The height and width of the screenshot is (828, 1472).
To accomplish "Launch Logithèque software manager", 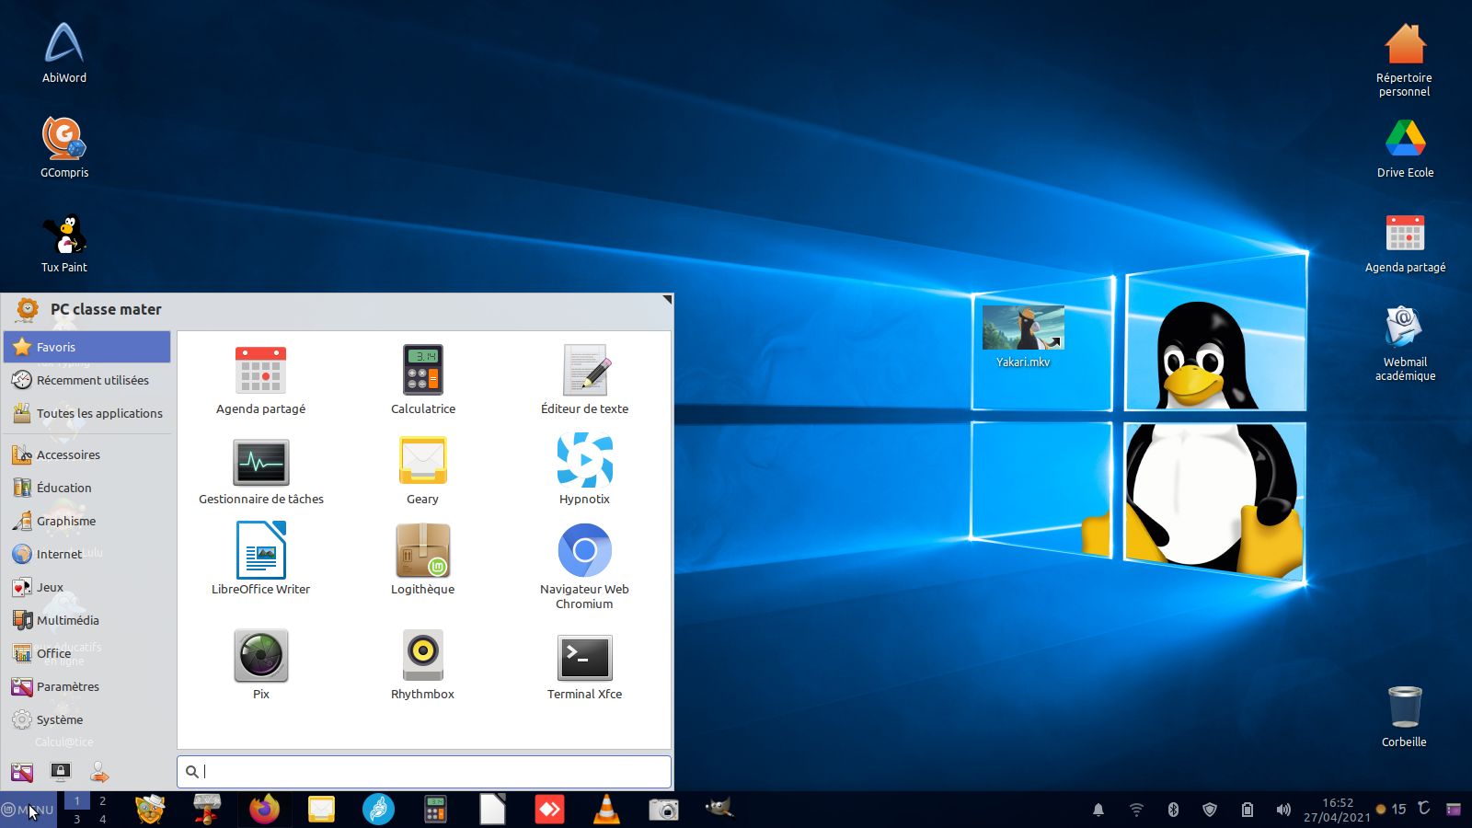I will point(423,559).
